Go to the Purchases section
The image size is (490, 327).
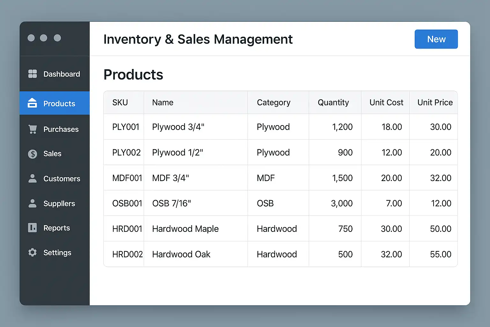click(x=61, y=129)
